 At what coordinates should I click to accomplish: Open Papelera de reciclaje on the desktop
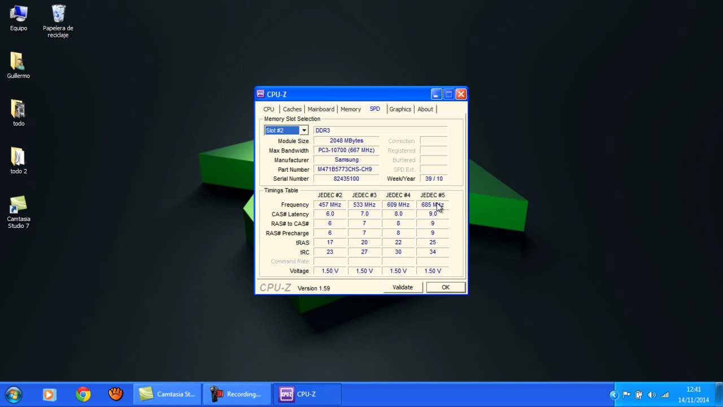(58, 20)
